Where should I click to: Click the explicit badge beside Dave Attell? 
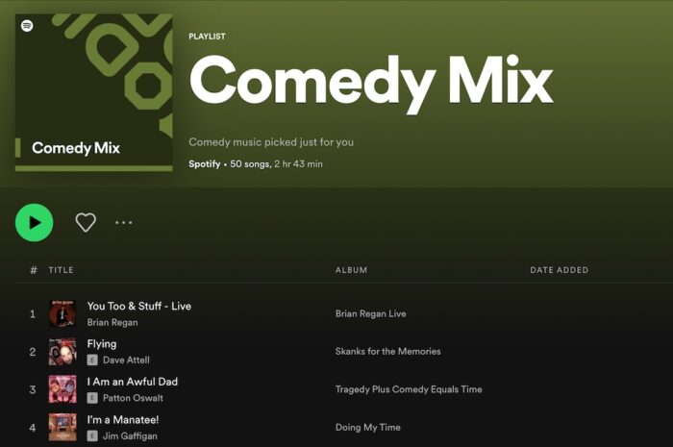[92, 360]
